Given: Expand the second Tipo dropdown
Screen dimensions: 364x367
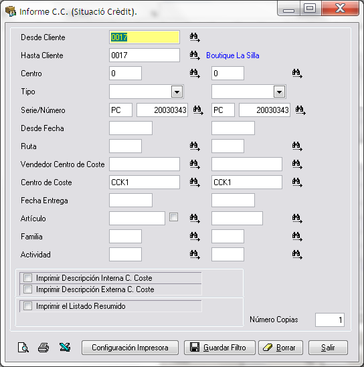Looking at the screenshot, I should (x=279, y=92).
